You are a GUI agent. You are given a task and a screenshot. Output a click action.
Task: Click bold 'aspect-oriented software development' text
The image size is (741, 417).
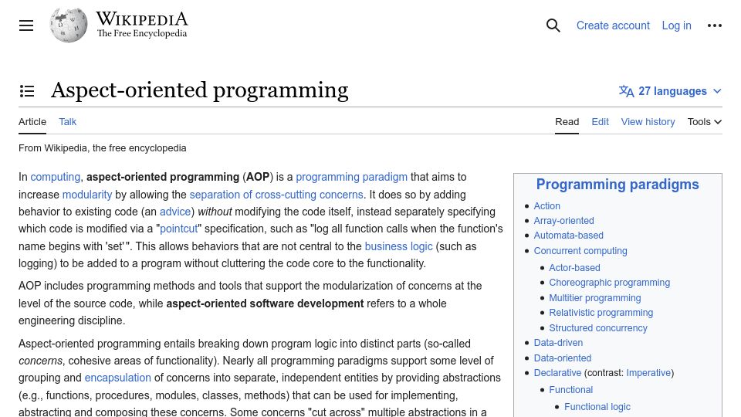click(265, 303)
